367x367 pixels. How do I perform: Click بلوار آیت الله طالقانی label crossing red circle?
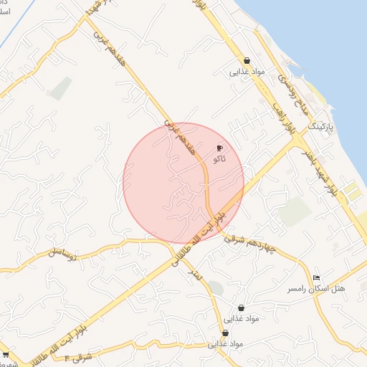click(199, 239)
